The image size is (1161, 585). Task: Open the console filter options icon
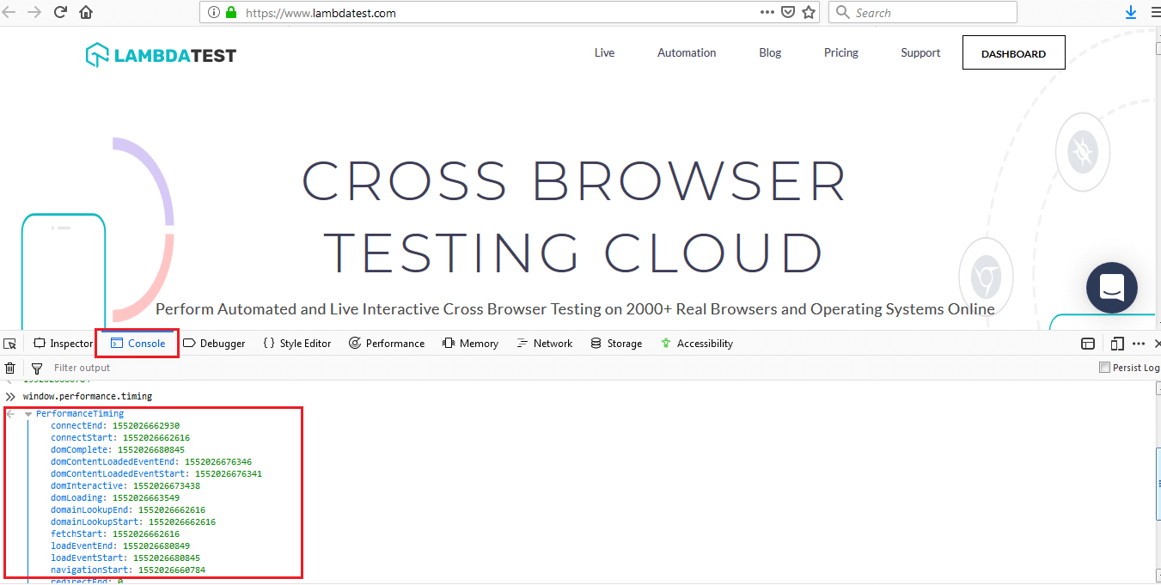point(35,368)
